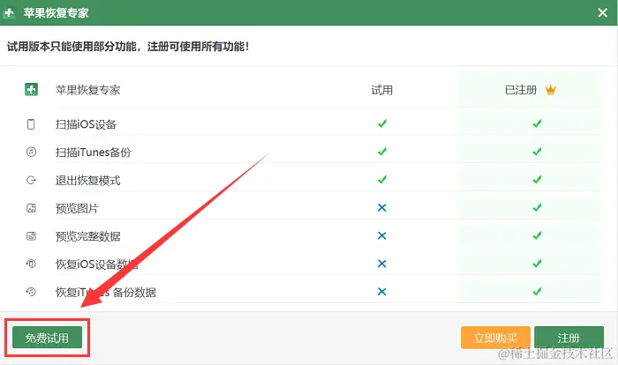Click the registered checkmark for 恢复iTunes备份数据

(x=537, y=291)
